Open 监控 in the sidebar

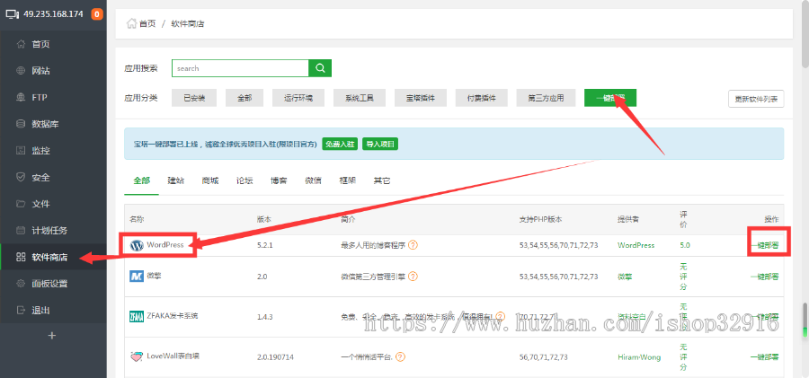40,151
